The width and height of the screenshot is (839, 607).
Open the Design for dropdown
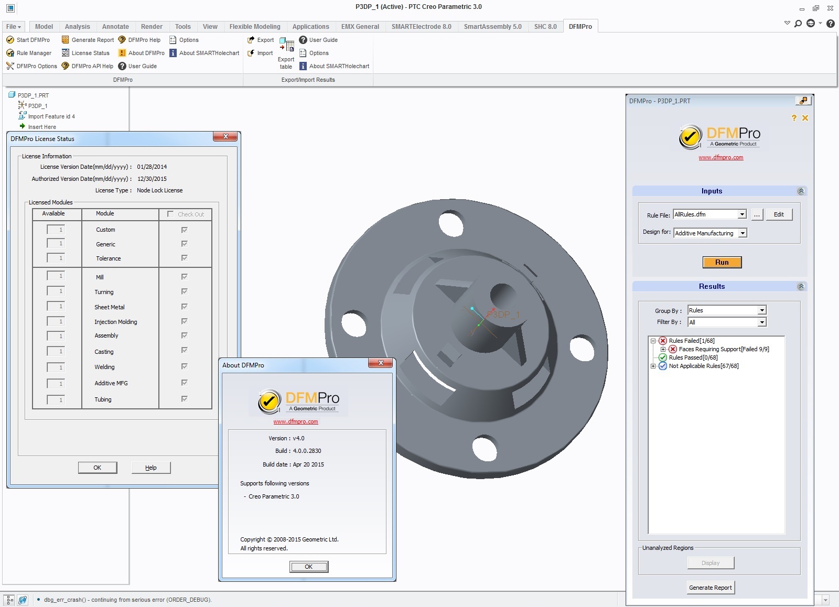click(x=743, y=233)
